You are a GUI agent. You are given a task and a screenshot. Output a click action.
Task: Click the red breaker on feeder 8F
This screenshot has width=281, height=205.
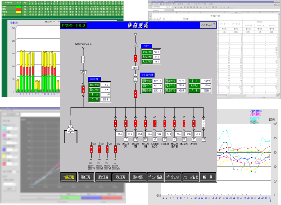194,124
